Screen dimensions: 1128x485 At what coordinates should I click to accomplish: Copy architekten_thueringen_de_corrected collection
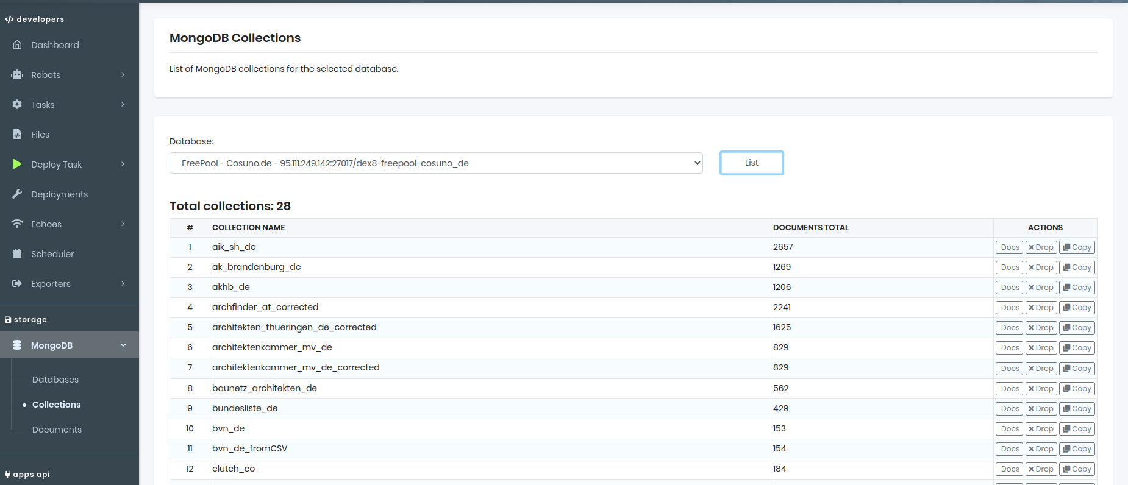[1077, 328]
